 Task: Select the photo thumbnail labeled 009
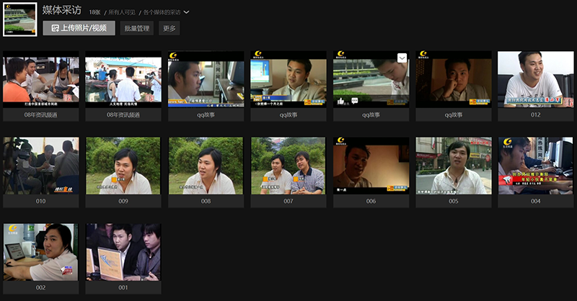pos(123,166)
